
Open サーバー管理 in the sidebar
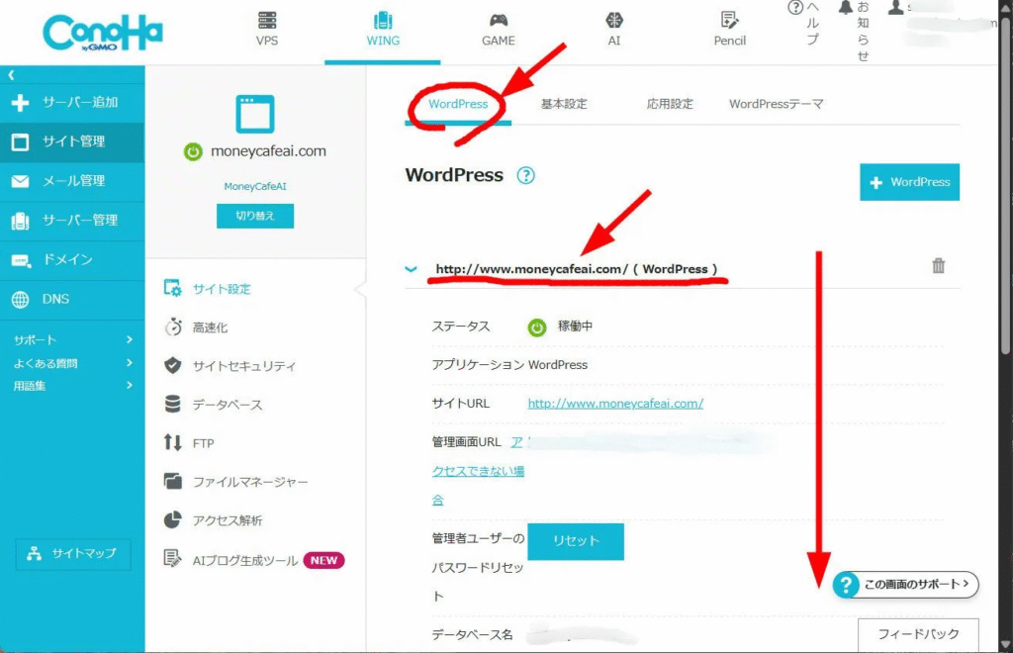(72, 221)
